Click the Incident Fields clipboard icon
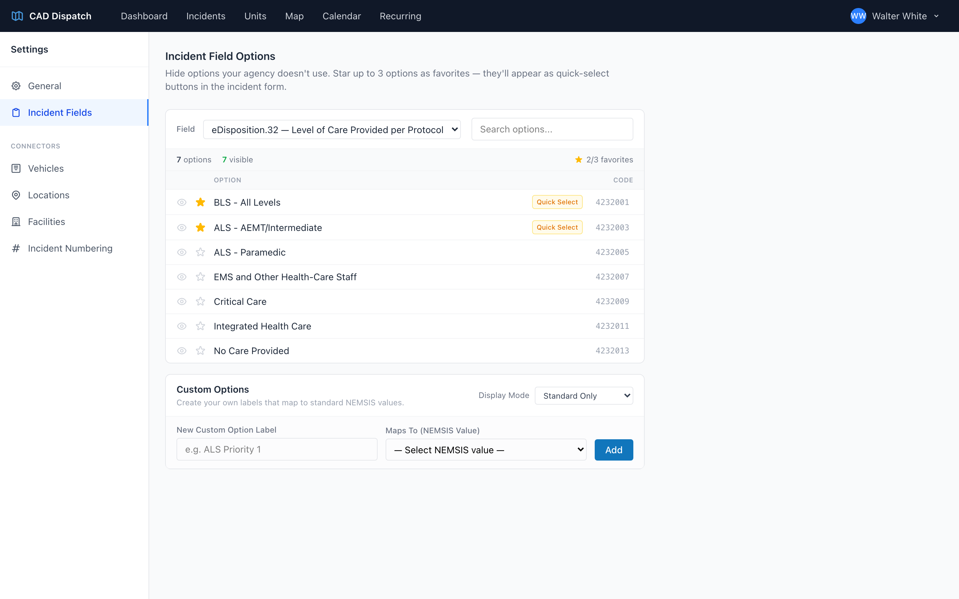 point(16,112)
